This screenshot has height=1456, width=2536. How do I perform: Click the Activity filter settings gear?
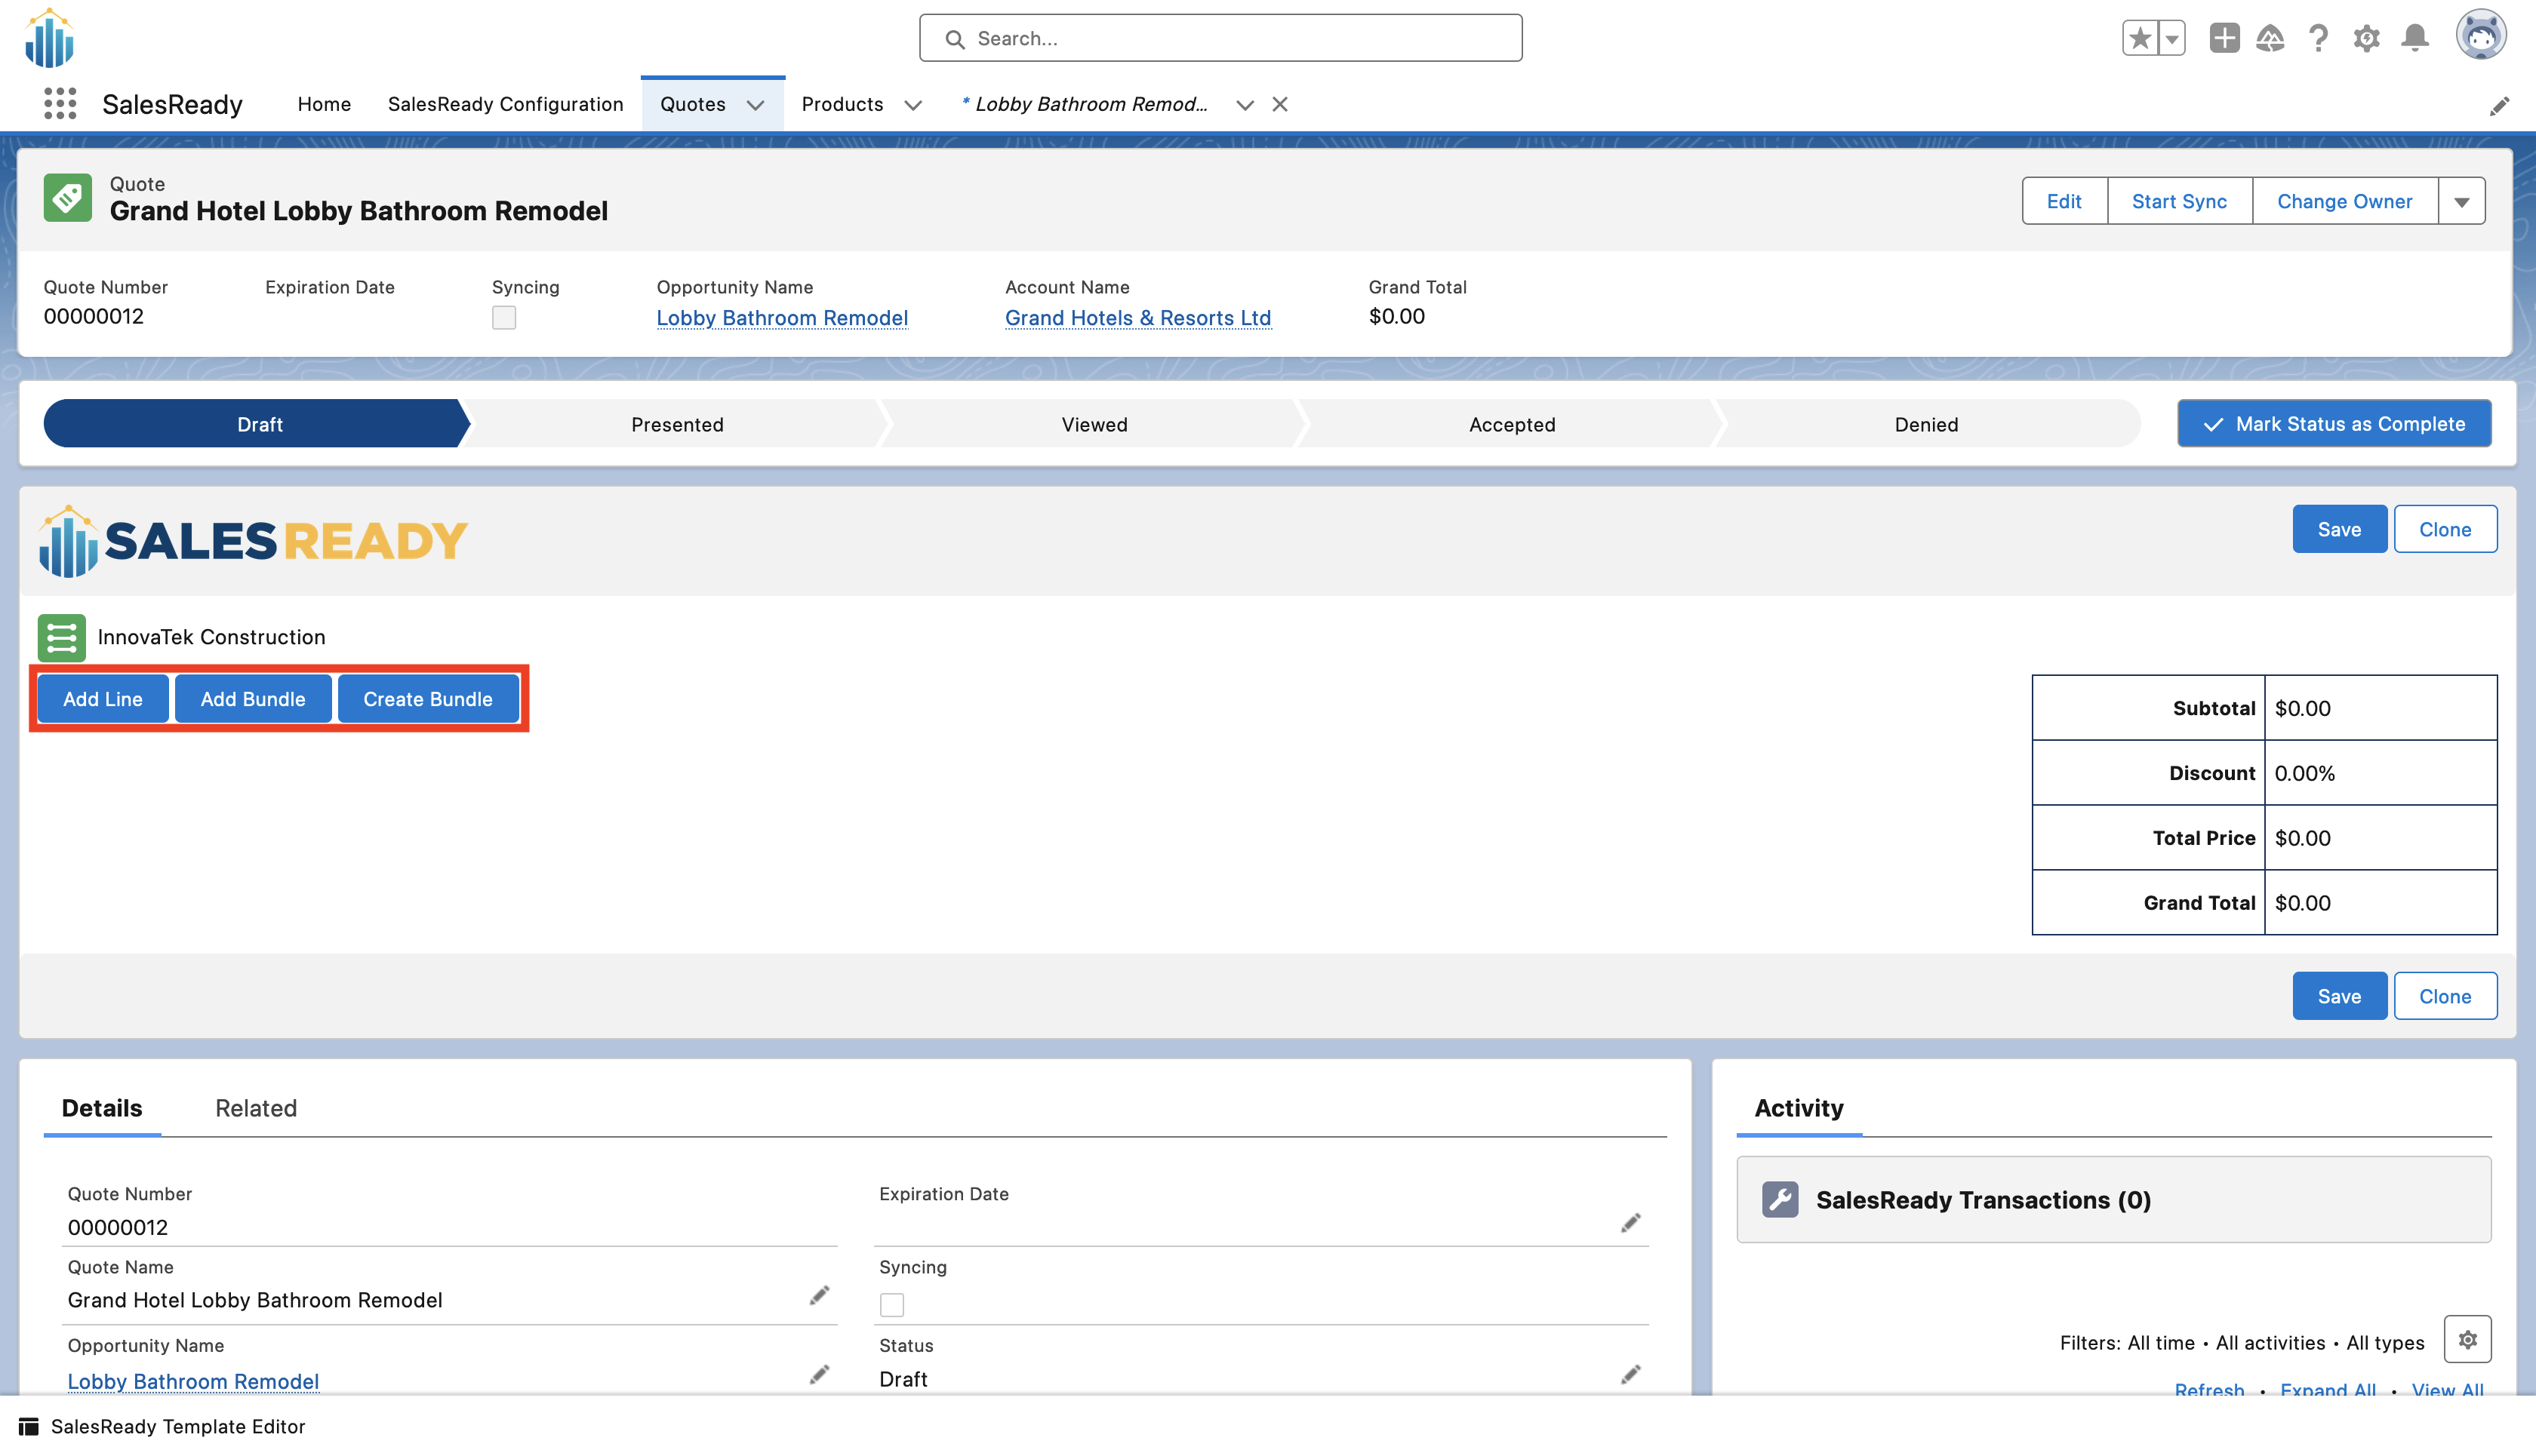coord(2467,1339)
